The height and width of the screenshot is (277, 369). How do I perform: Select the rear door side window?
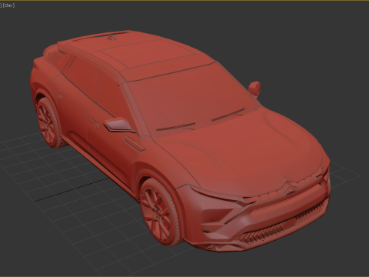point(83,78)
